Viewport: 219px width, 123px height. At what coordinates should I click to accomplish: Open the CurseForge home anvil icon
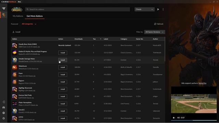point(4,8)
